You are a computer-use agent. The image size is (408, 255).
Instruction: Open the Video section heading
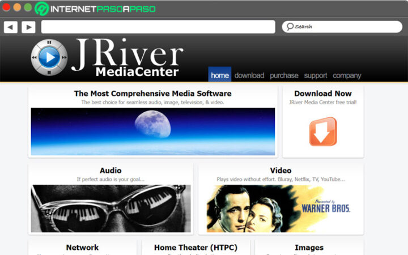pos(280,170)
